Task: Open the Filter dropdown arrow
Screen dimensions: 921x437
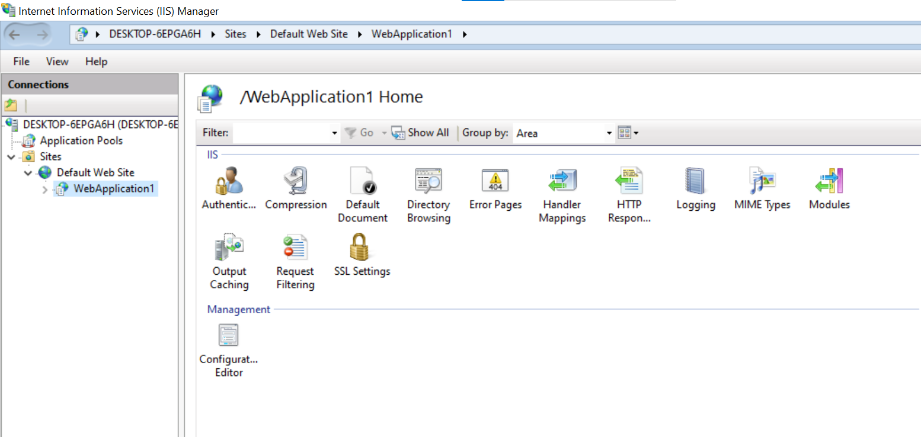Action: coord(335,133)
